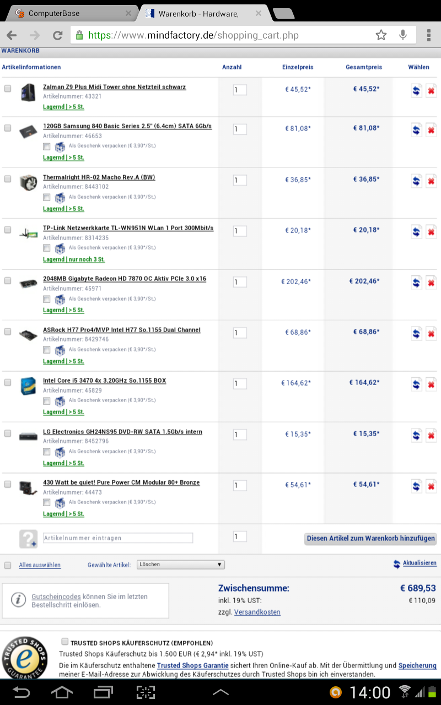This screenshot has width=441, height=705.
Task: Open the Löschen action dropdown
Action: pos(181,565)
